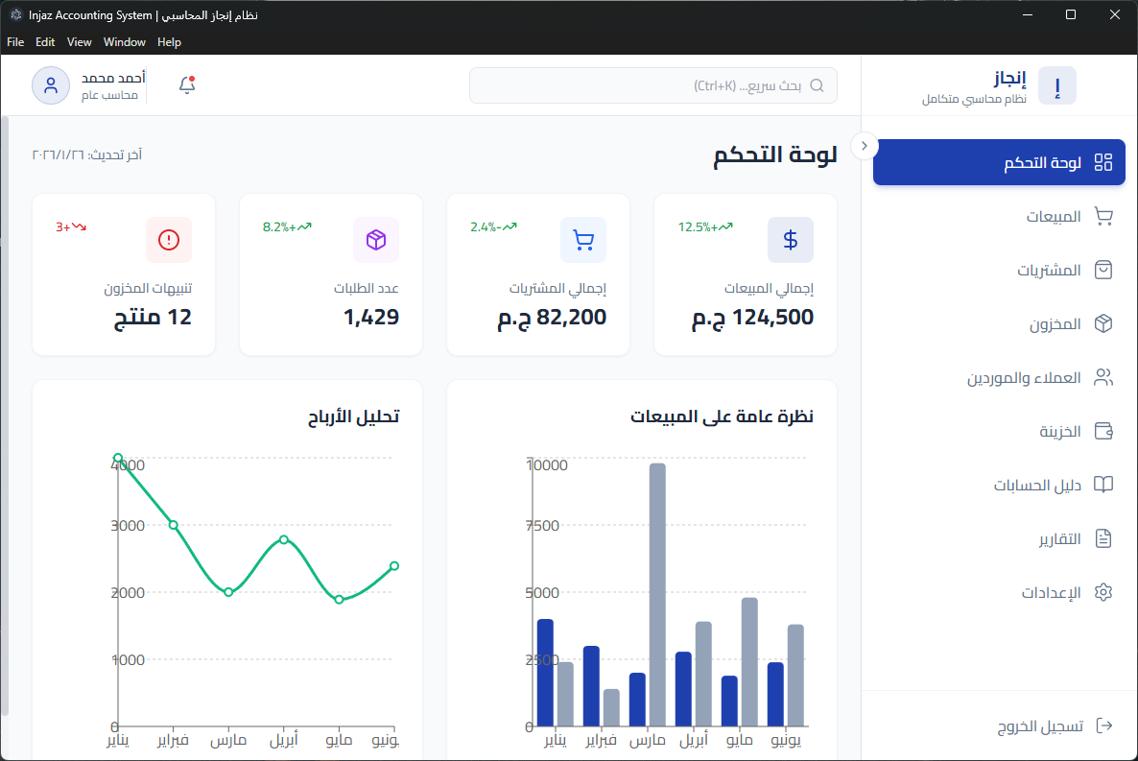Go to المبيعات (Sales) in sidebar
Viewport: 1138px width, 761px height.
click(1054, 217)
